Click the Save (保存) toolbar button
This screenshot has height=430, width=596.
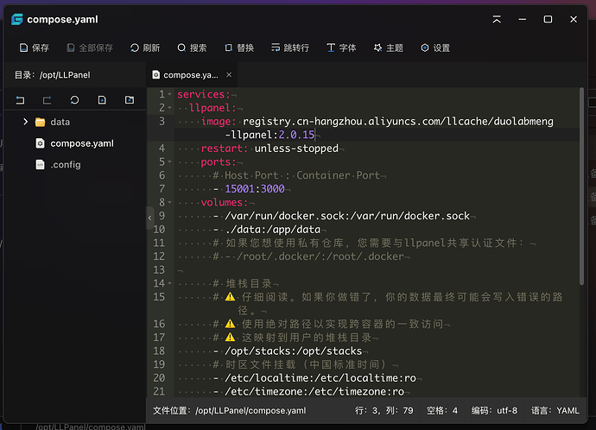pyautogui.click(x=35, y=47)
